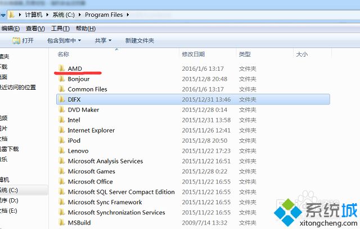
Task: Open the 查看(V) menu
Action: [35, 29]
